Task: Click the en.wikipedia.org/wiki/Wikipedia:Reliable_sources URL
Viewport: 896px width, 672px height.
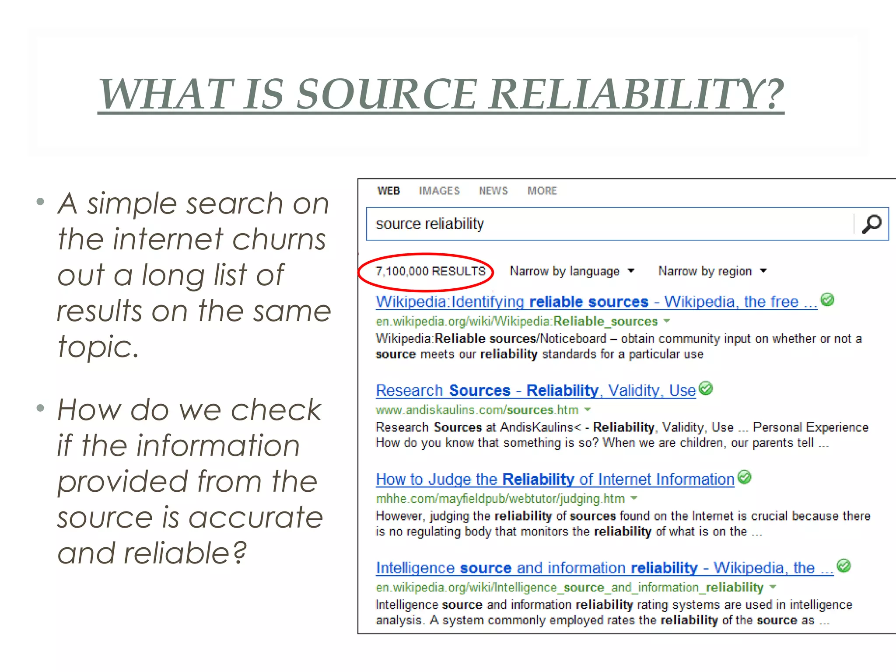Action: [516, 322]
